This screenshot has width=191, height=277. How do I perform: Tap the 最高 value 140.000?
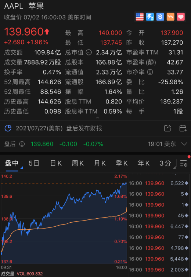[x=110, y=33]
